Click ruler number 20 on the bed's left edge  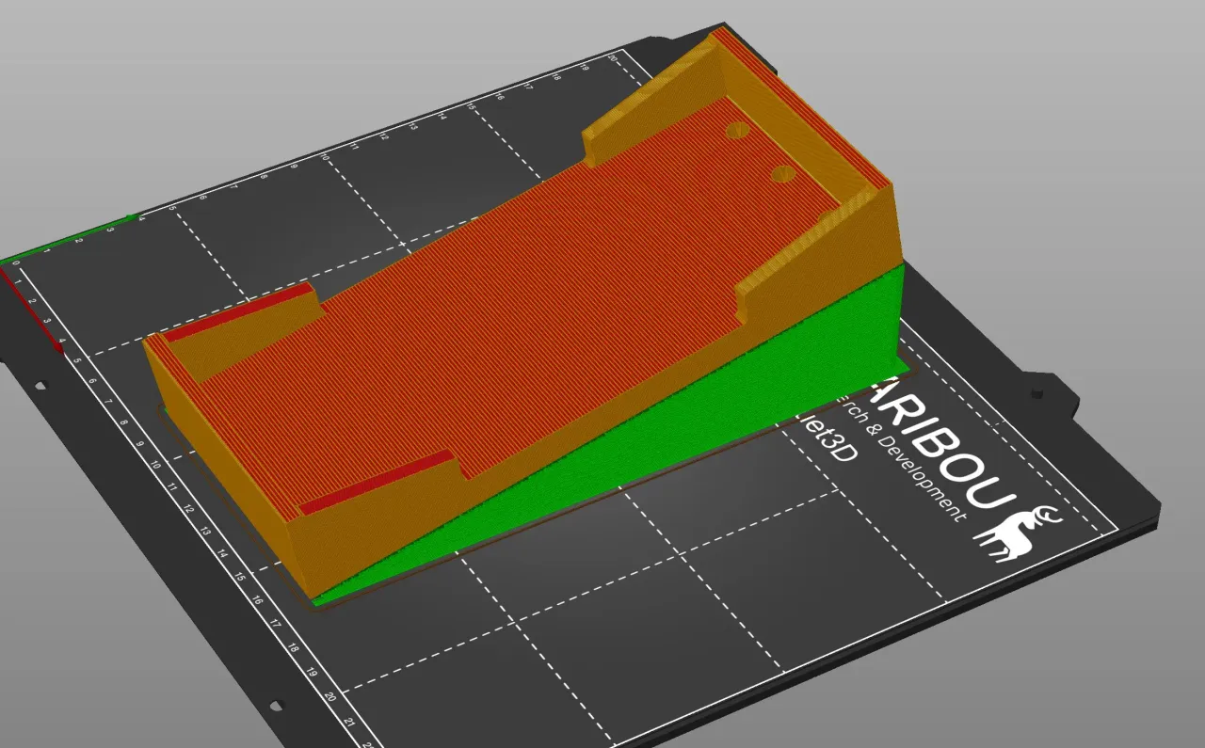coord(329,697)
